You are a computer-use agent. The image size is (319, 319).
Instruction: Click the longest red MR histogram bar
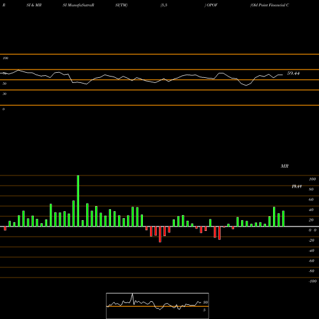(160, 234)
